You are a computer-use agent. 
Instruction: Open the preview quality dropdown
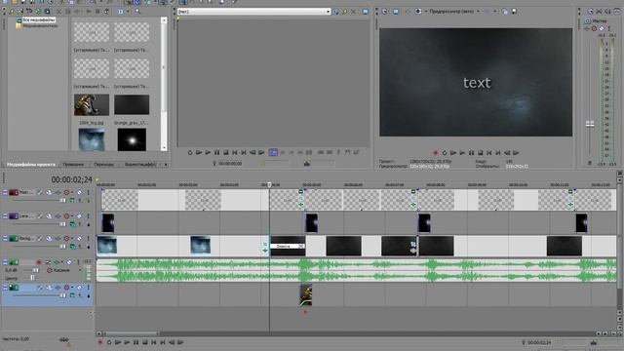(x=478, y=12)
